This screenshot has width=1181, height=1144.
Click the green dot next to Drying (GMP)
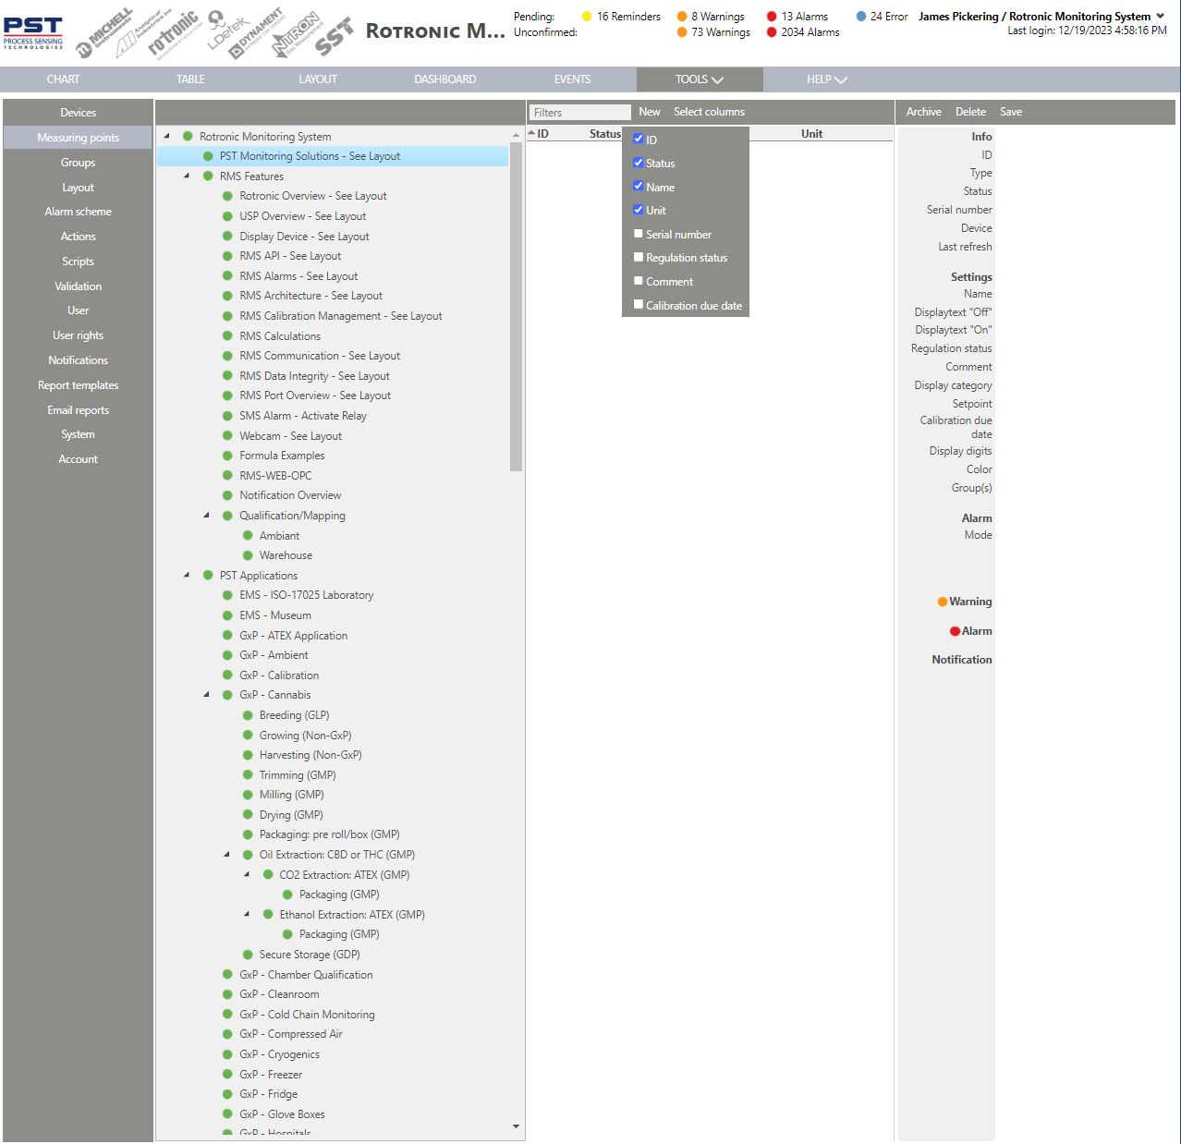[248, 815]
